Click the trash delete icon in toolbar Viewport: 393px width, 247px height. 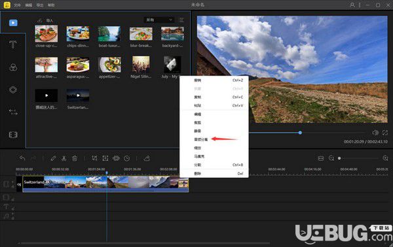pos(75,158)
